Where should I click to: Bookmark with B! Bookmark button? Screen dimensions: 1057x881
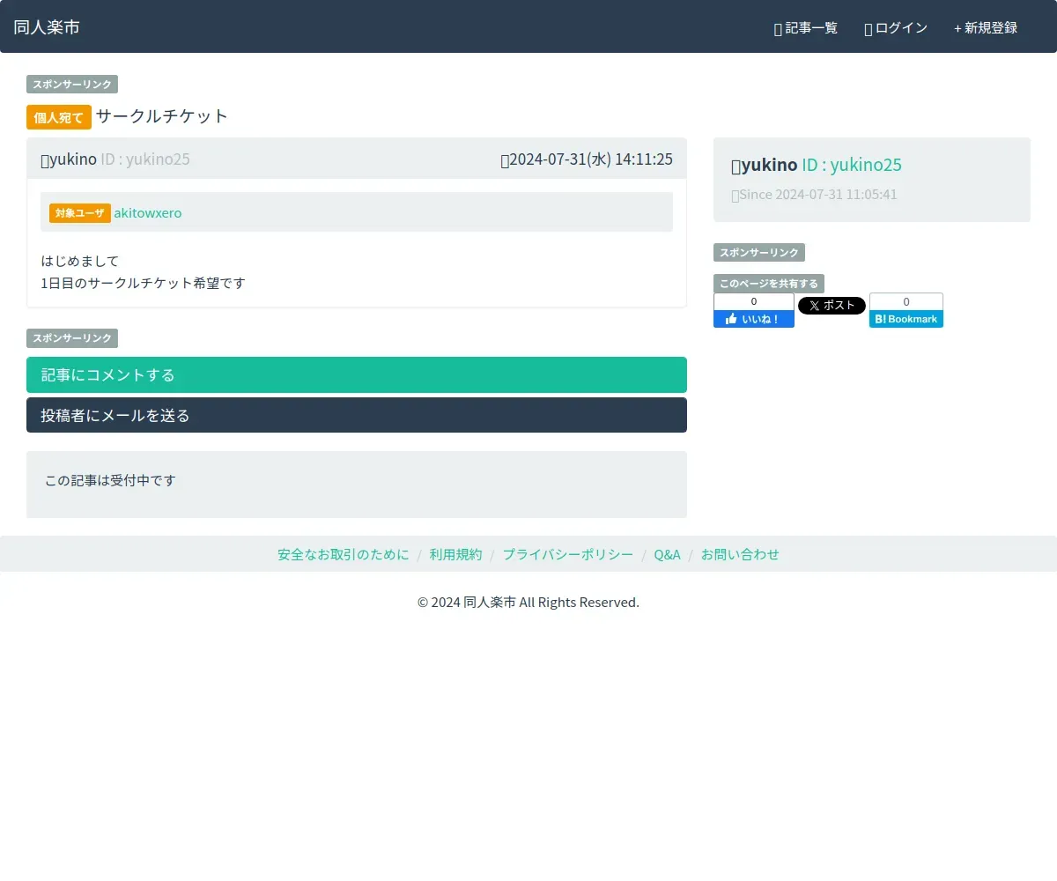(906, 319)
